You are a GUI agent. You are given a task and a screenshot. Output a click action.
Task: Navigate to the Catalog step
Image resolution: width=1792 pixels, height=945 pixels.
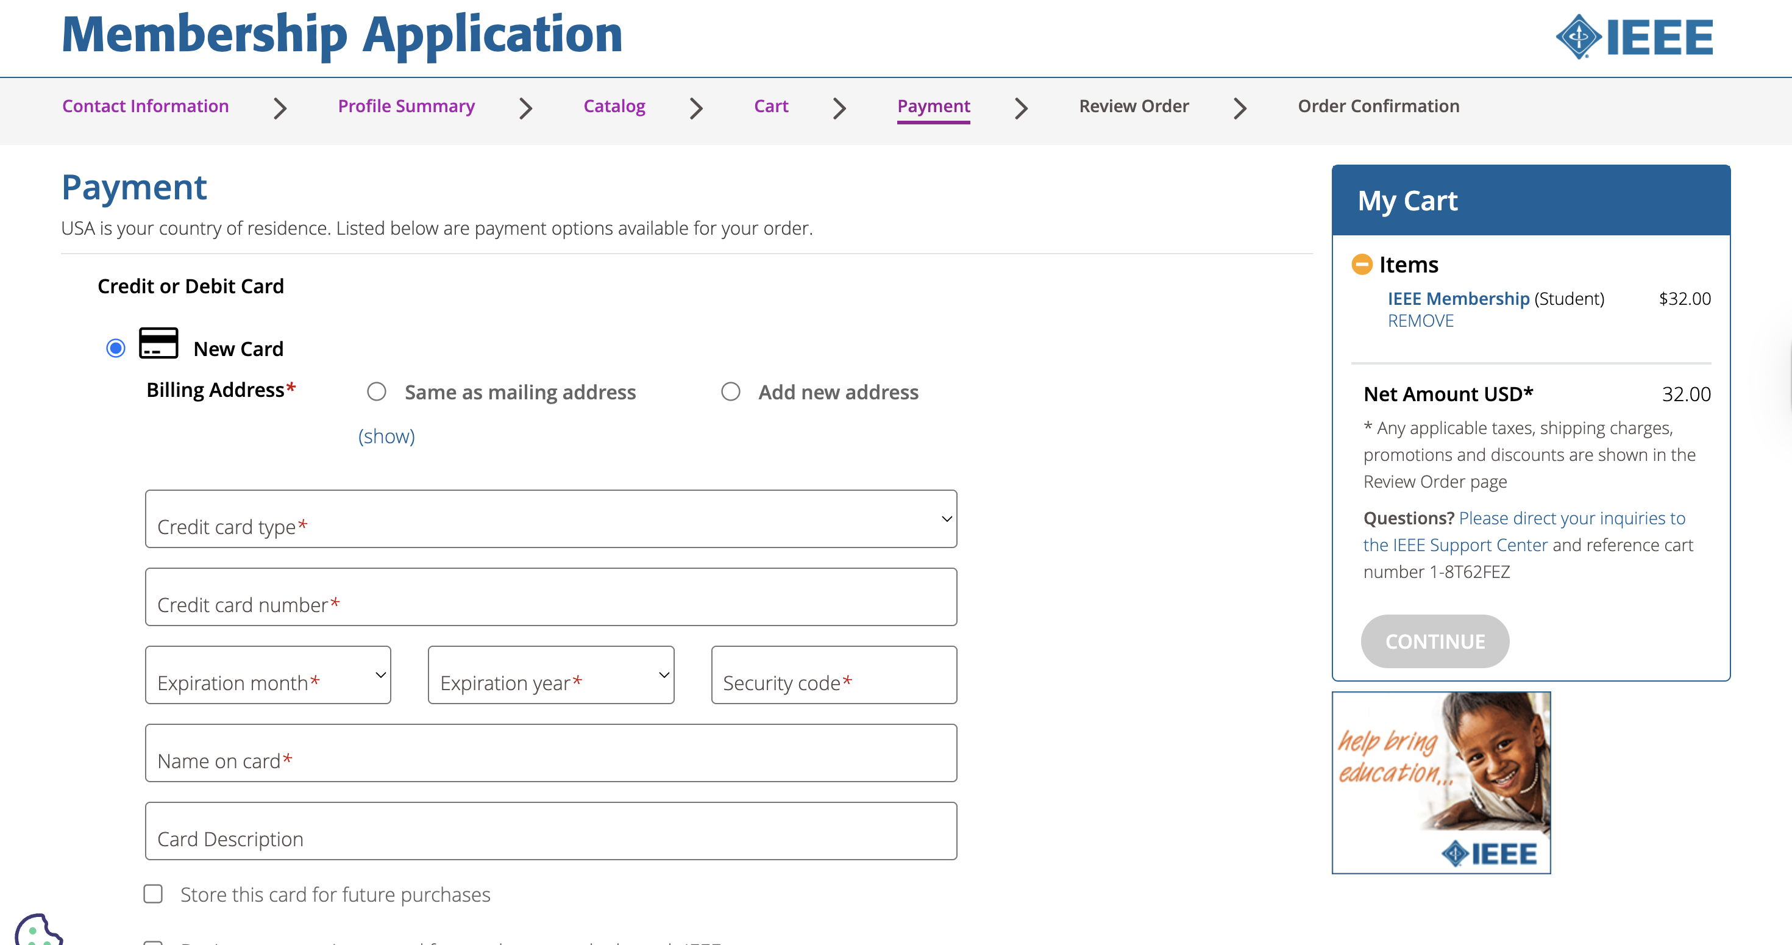click(614, 107)
